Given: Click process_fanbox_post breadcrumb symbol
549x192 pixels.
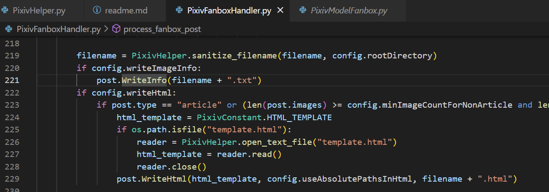Looking at the screenshot, I should point(162,29).
